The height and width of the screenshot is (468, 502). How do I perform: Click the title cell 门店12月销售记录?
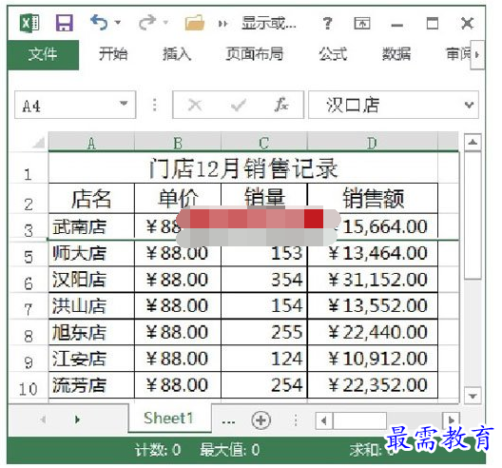pyautogui.click(x=243, y=168)
